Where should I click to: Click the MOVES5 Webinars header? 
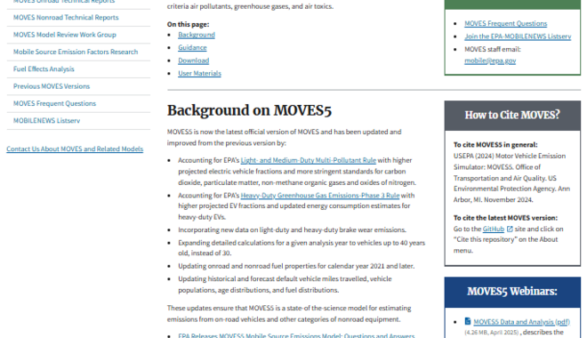[x=512, y=292]
